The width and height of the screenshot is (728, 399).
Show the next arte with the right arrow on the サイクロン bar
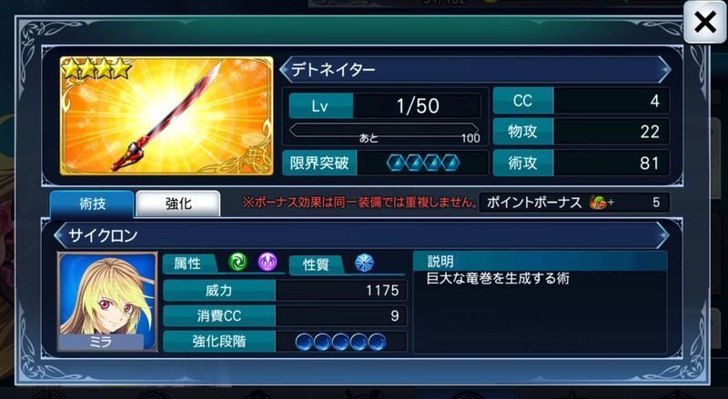[x=663, y=235]
